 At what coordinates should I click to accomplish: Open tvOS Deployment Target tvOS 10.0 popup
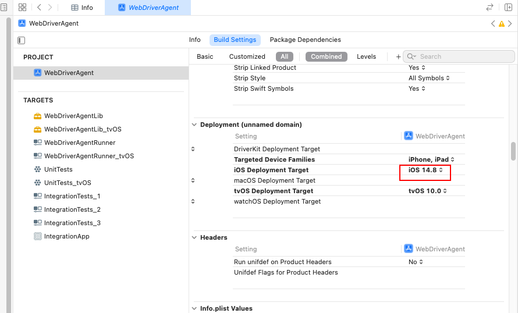click(428, 191)
